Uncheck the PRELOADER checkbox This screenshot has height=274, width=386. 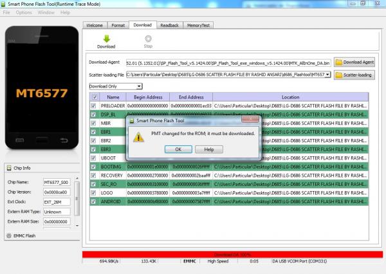(93, 105)
